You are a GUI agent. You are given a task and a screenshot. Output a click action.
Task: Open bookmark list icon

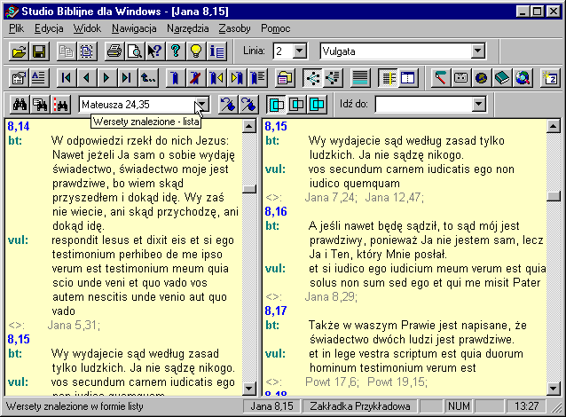pyautogui.click(x=257, y=77)
